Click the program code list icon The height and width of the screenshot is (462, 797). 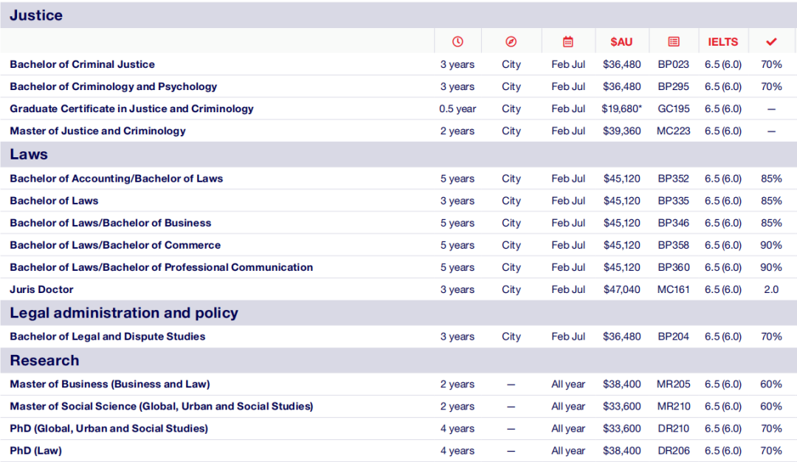pos(674,41)
